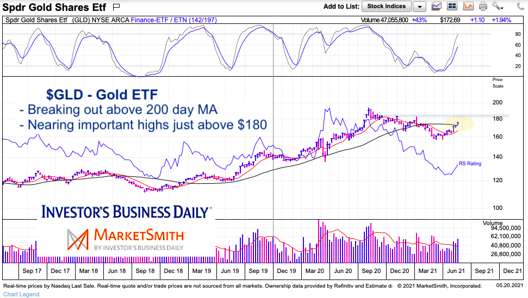Click the 26,800,000 volume scale label

506,254
